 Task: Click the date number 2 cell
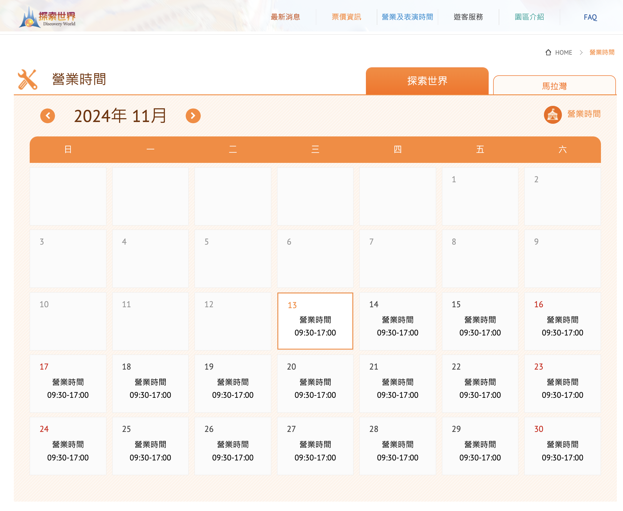coord(562,196)
